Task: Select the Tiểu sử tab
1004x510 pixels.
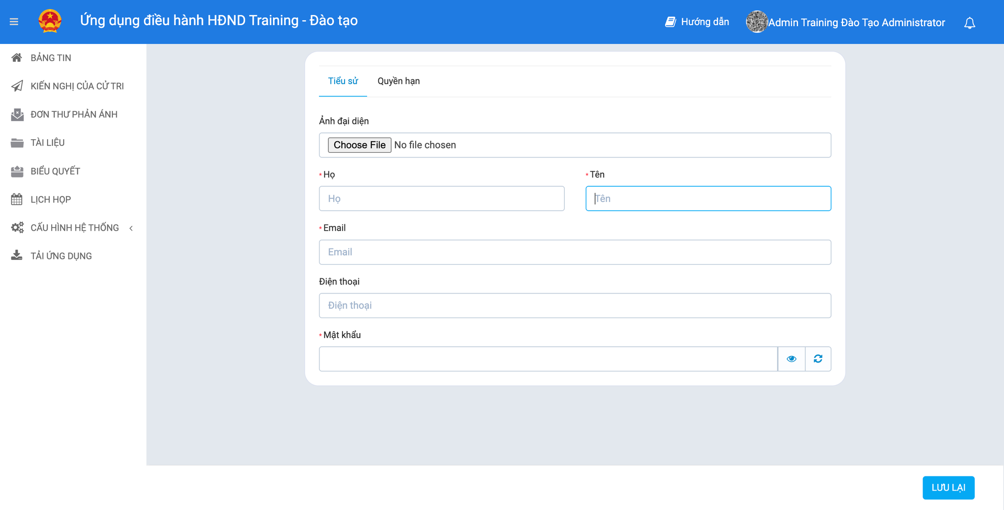Action: click(343, 81)
